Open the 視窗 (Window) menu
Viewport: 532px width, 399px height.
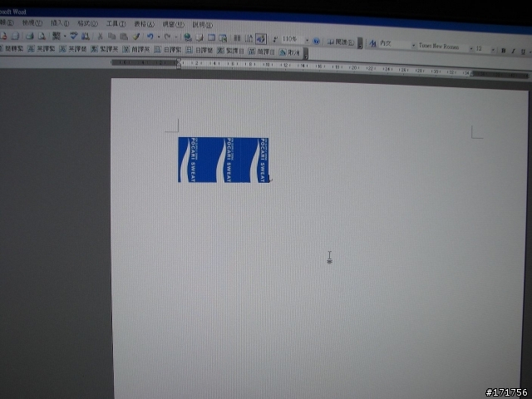point(173,24)
